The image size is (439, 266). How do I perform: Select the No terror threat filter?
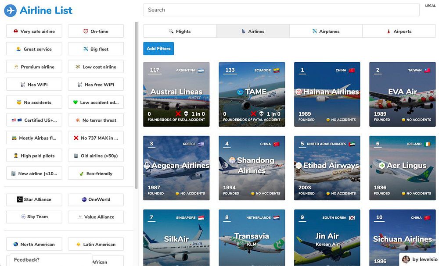[x=96, y=120]
